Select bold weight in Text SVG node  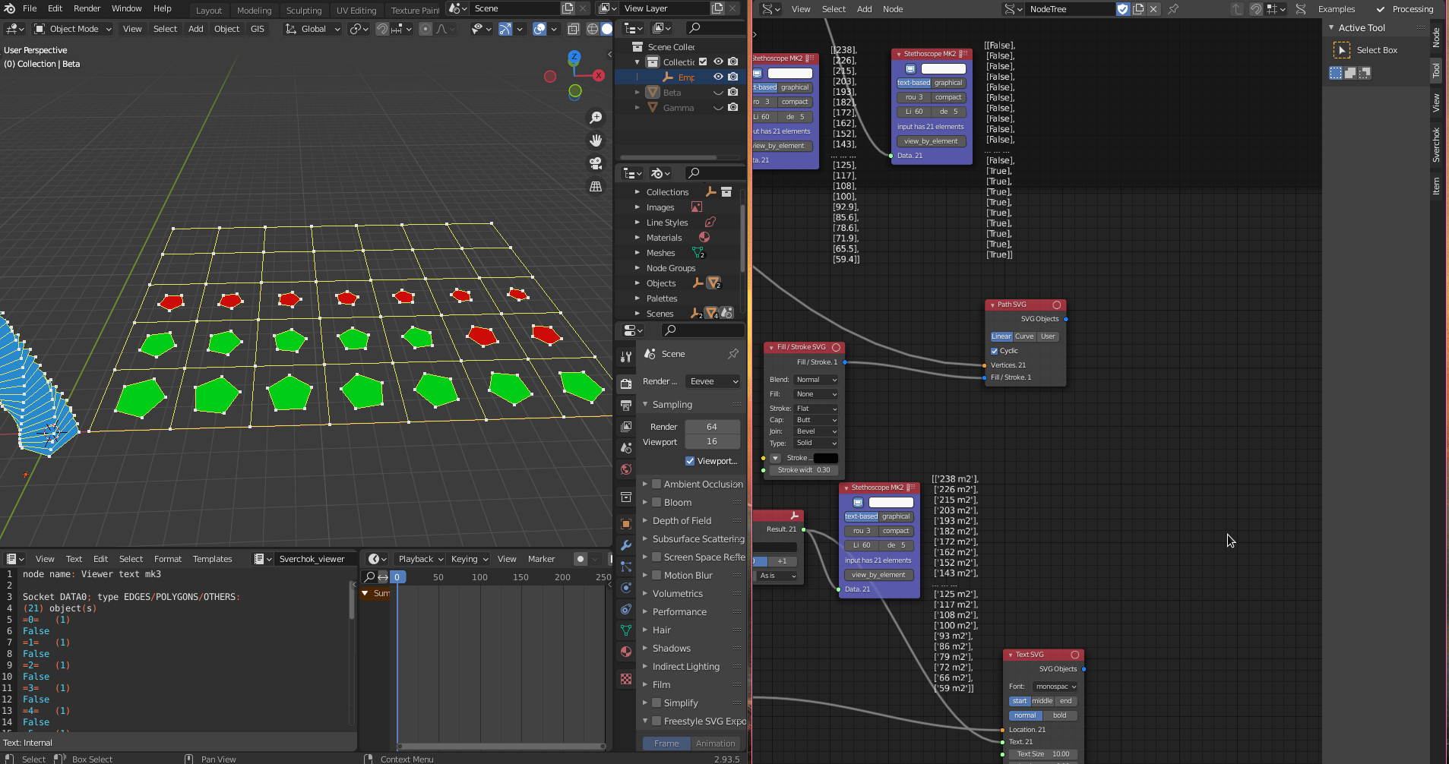pyautogui.click(x=1060, y=715)
